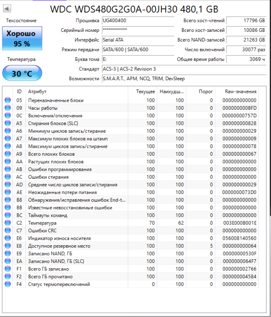The height and width of the screenshot is (317, 271).
Task: Click the status icon for attribute AA
Action: (x=8, y=161)
